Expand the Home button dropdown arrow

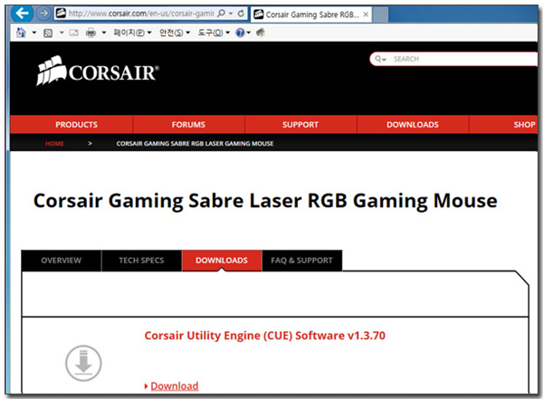pos(34,33)
